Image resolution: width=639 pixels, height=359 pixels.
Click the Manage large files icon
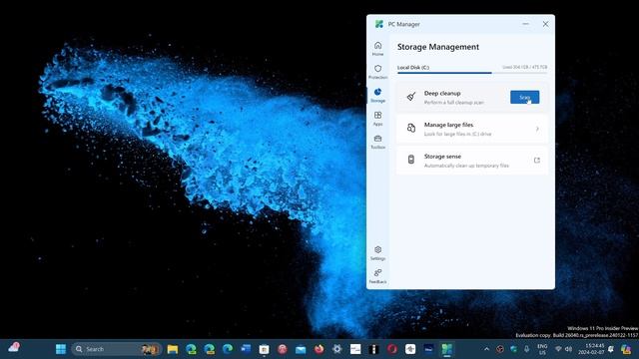click(x=411, y=129)
